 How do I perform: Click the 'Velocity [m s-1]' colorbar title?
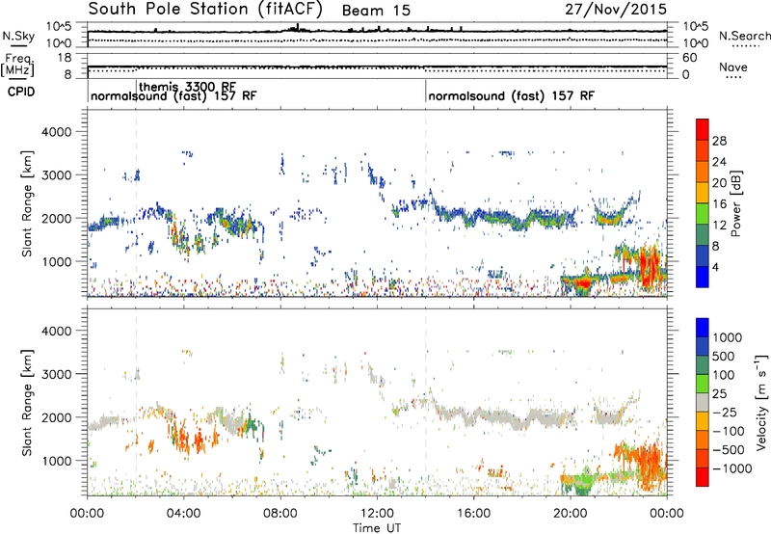(761, 402)
